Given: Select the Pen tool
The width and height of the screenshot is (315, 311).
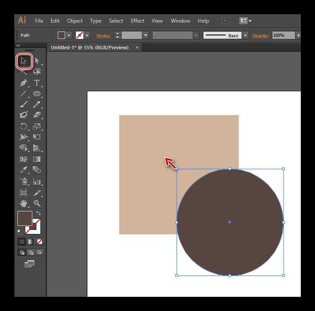Looking at the screenshot, I should point(24,83).
